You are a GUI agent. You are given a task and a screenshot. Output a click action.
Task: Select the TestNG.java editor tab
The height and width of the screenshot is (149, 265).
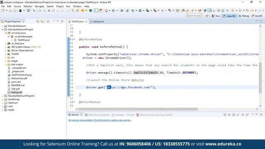tap(77, 22)
